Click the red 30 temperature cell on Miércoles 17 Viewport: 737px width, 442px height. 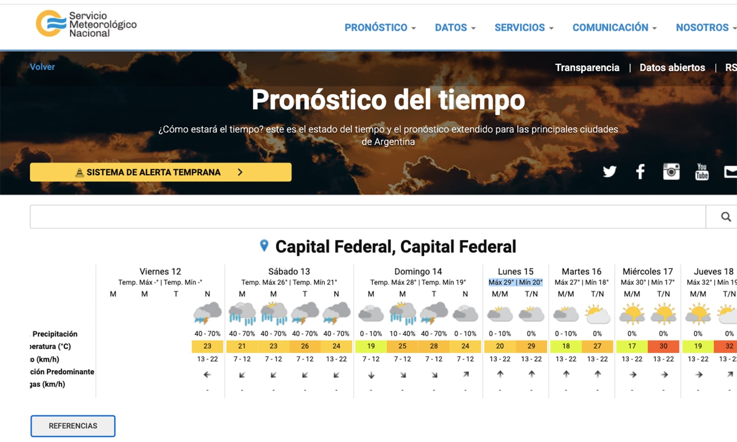click(663, 346)
